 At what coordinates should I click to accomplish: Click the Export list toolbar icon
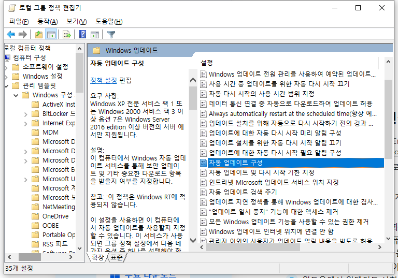[x=67, y=34]
